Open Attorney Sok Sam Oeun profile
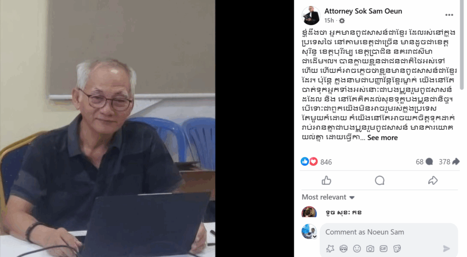The height and width of the screenshot is (257, 467). click(363, 11)
